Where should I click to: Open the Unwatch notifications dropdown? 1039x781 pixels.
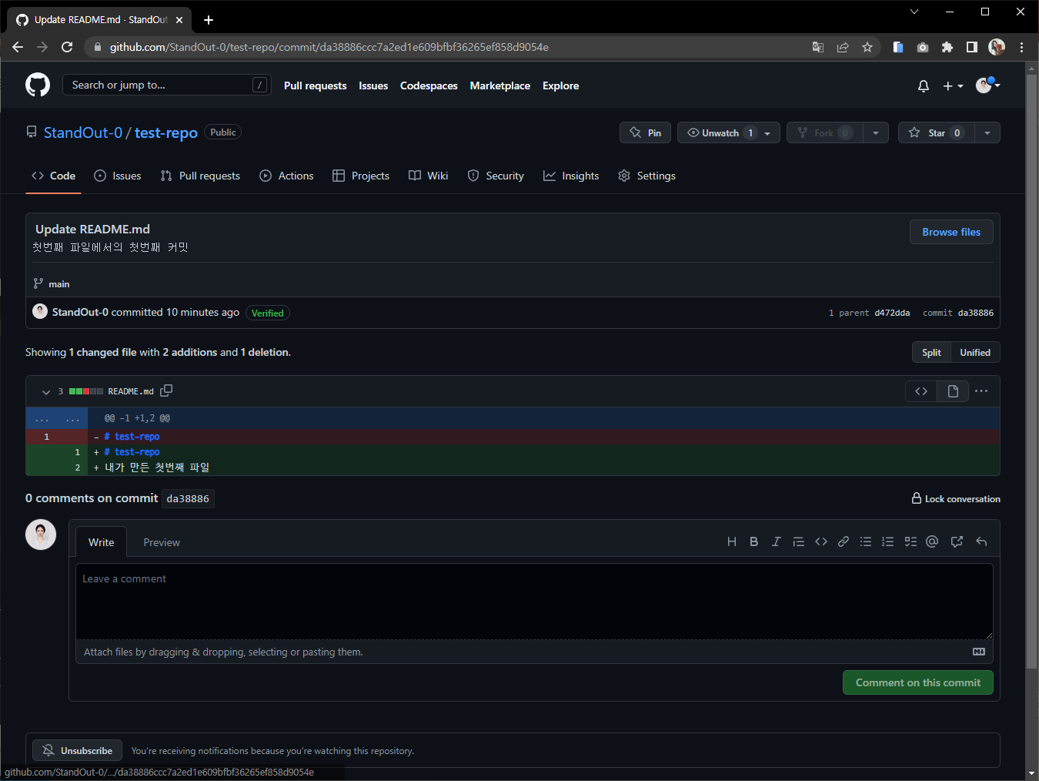[x=728, y=132]
